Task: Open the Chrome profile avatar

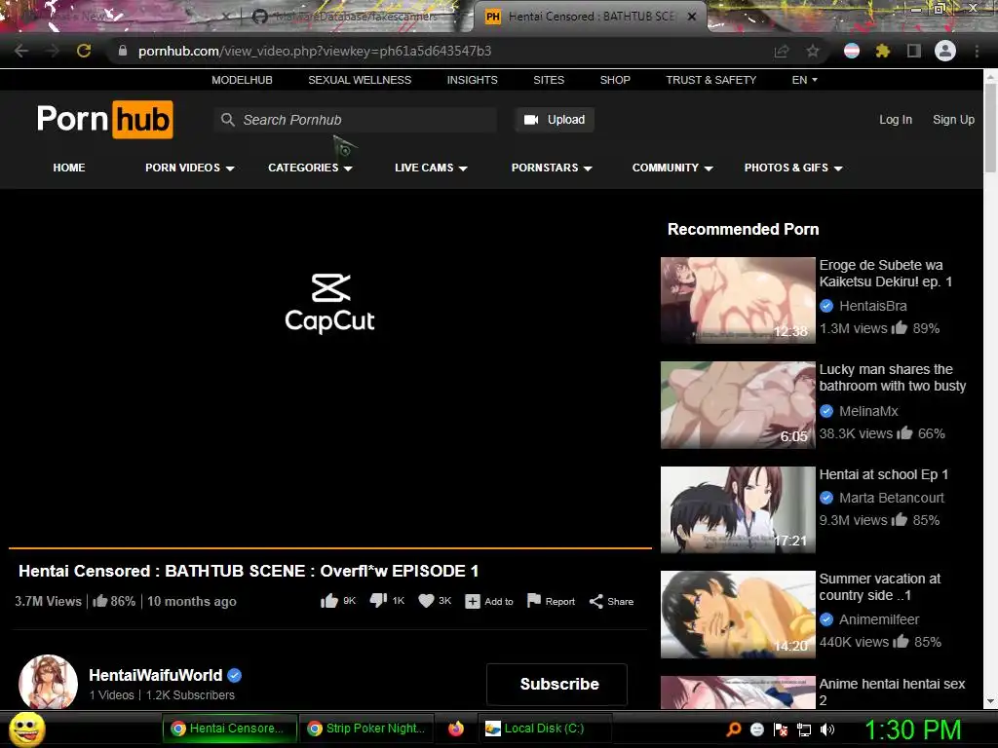Action: [x=945, y=51]
